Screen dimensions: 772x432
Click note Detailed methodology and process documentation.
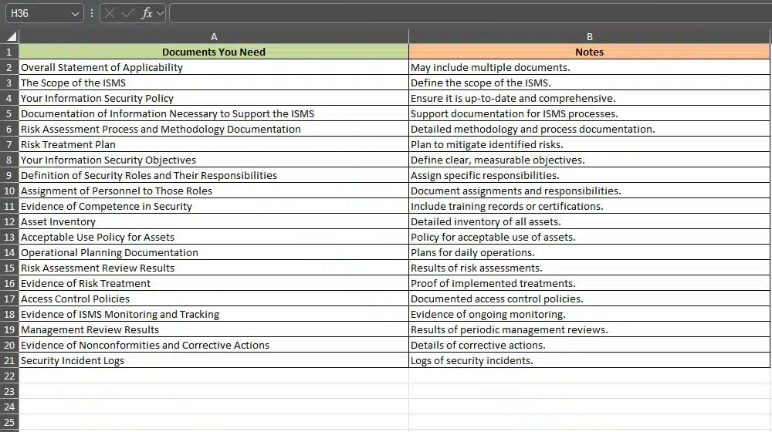[x=589, y=129]
